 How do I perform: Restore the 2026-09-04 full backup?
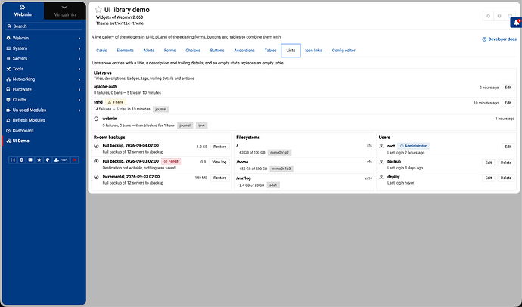219,147
